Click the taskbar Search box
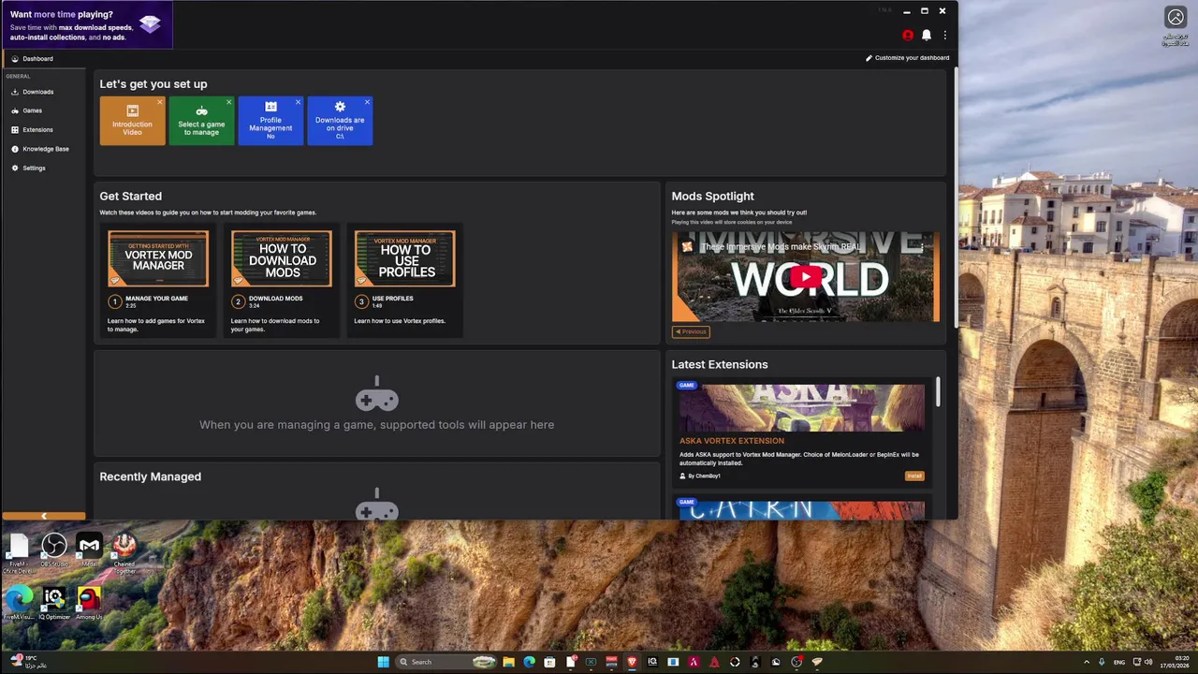1198x674 pixels. pos(447,662)
